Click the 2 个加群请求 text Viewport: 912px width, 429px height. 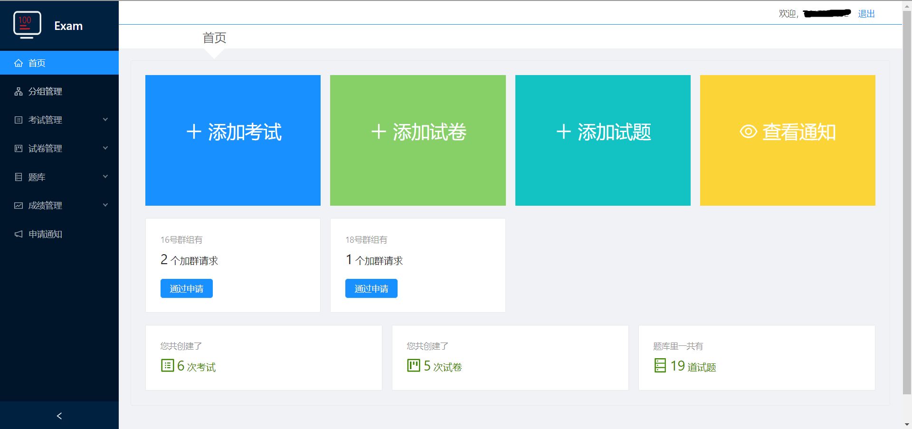pos(189,260)
